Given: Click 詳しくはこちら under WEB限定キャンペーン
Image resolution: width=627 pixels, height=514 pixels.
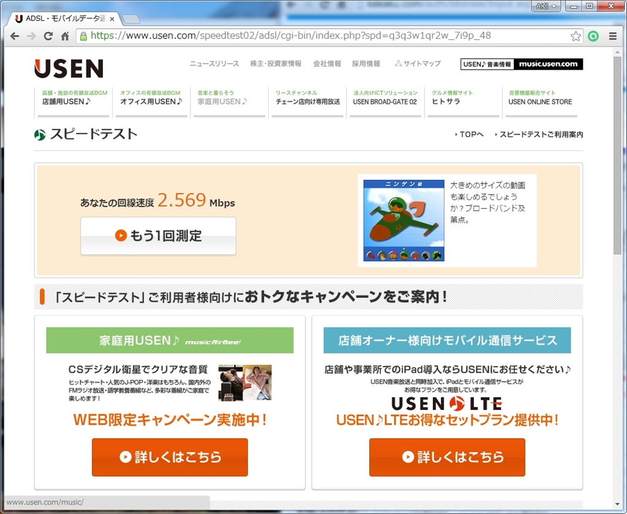Looking at the screenshot, I should tap(170, 457).
